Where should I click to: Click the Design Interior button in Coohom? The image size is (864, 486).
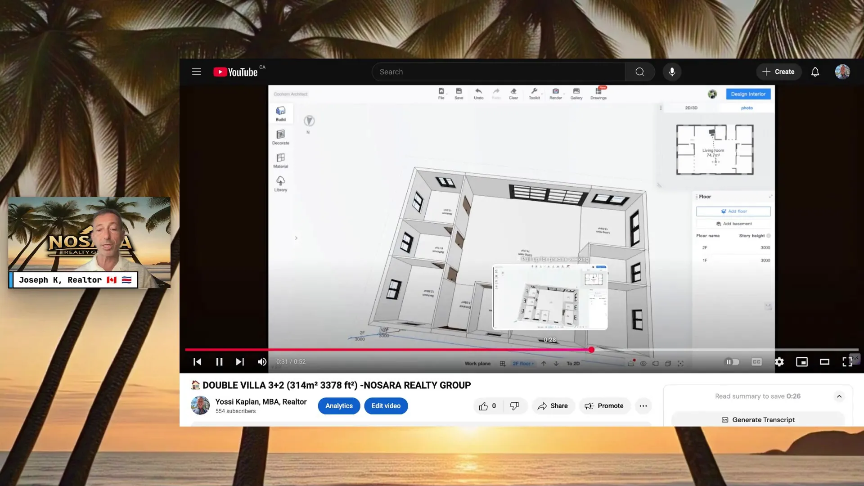(x=748, y=94)
